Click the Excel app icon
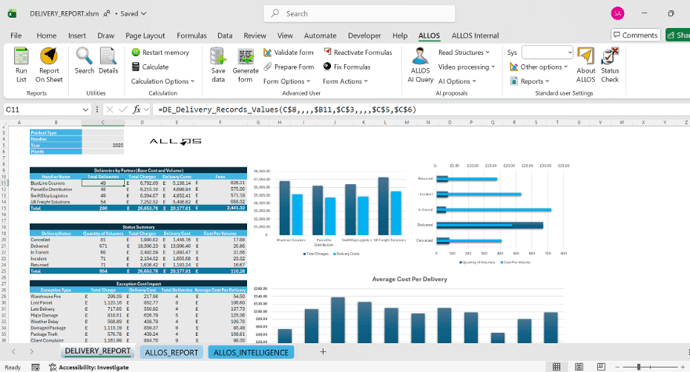This screenshot has height=372, width=690. (13, 13)
